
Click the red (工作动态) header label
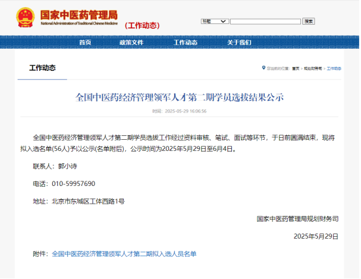click(x=142, y=25)
